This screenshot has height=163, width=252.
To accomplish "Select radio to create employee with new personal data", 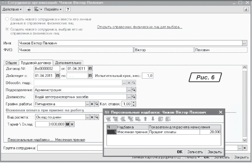I will pos(6,19).
